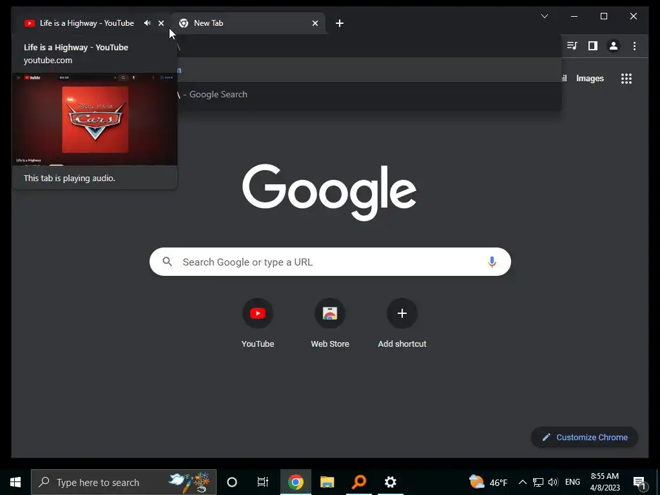660x495 pixels.
Task: Focus the taskbar Type here to search box
Action: pos(124,482)
